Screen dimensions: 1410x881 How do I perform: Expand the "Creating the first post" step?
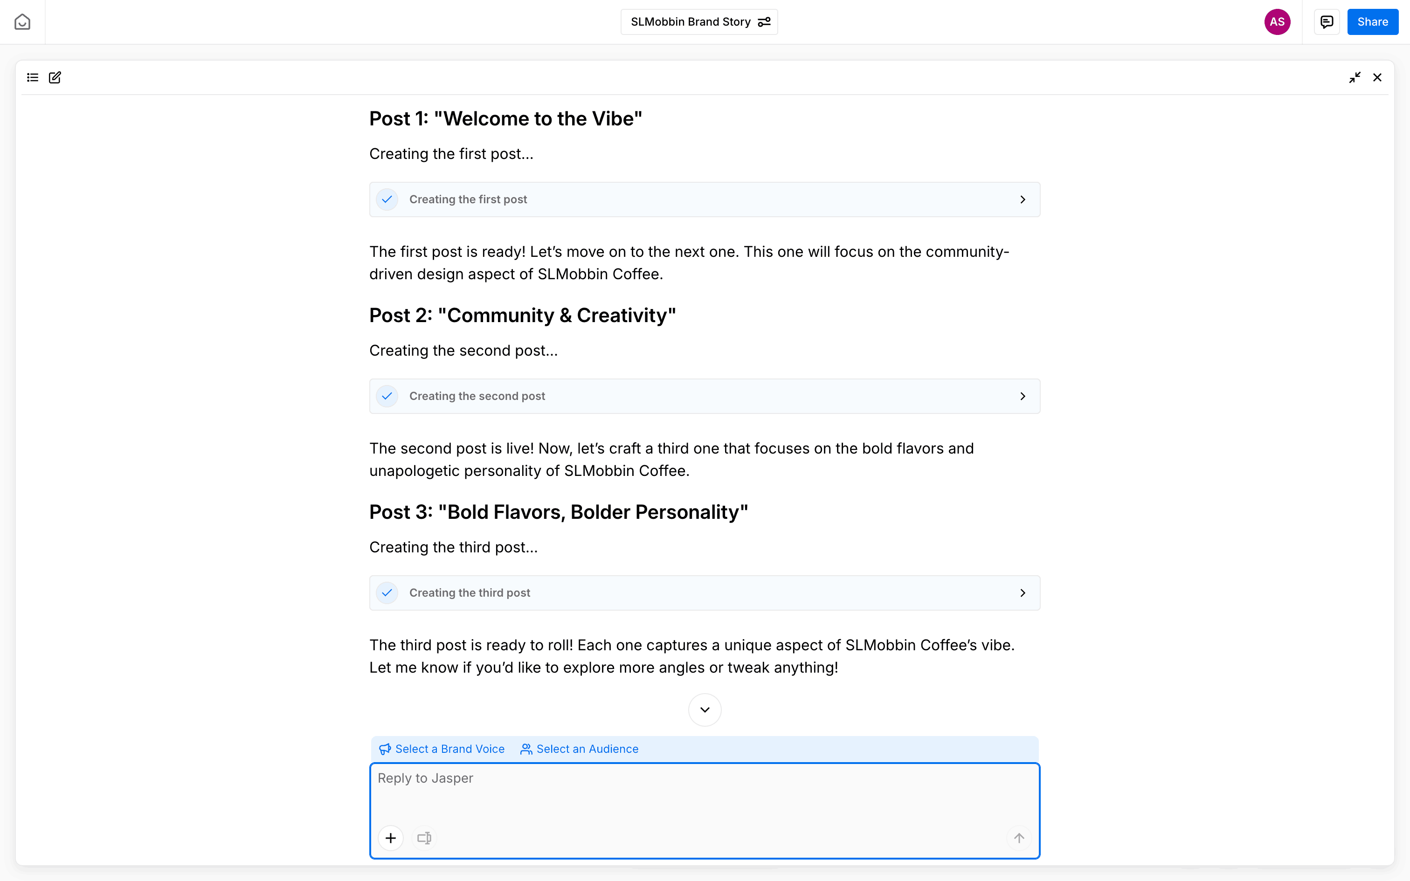pos(1023,200)
